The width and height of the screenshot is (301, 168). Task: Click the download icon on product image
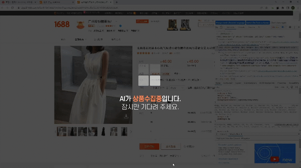126,116
